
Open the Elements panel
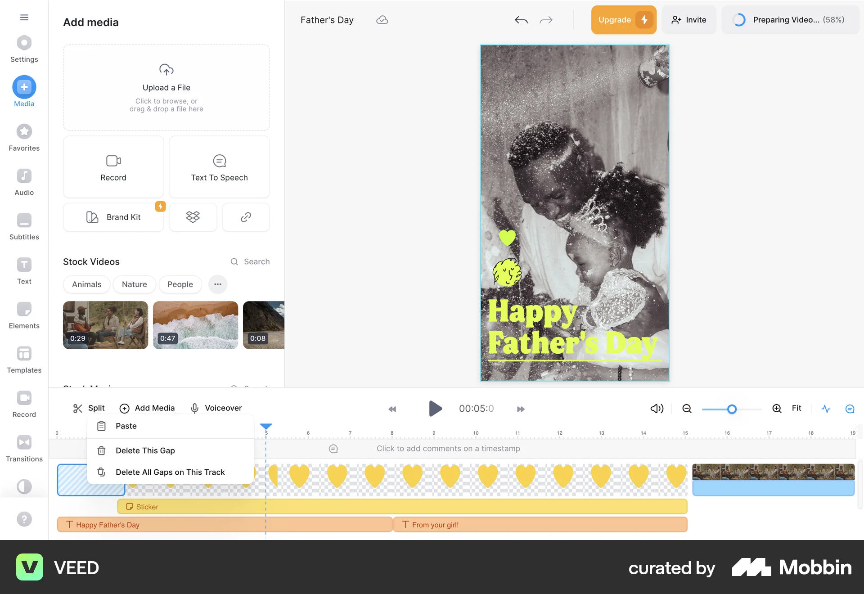point(24,313)
